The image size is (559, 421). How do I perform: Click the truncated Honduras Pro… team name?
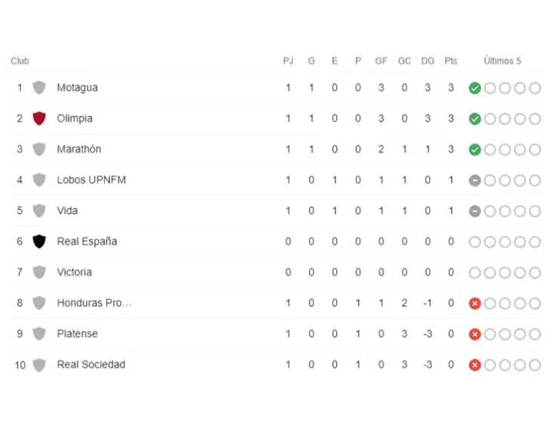(94, 303)
